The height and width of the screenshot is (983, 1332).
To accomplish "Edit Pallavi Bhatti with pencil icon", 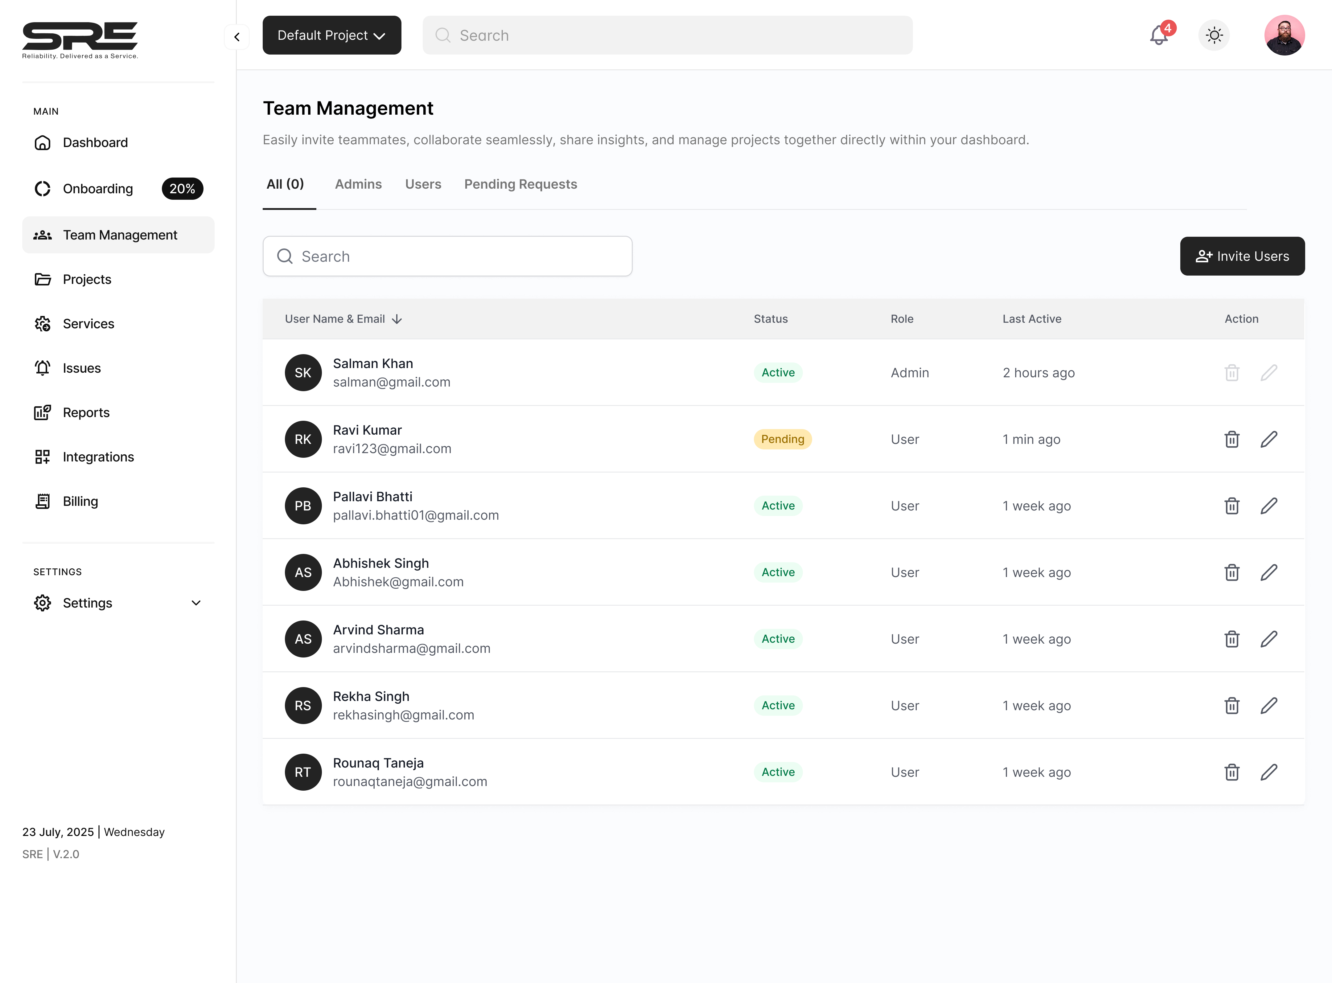I will 1268,506.
